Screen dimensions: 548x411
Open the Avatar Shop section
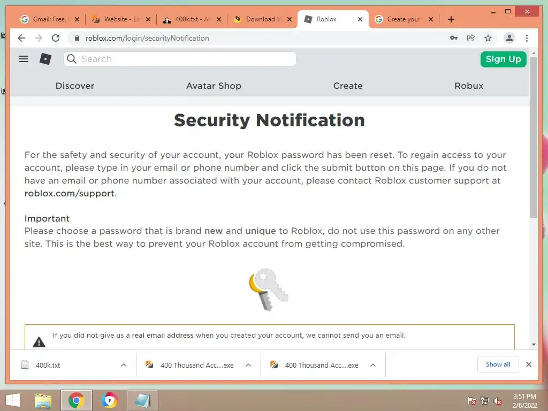[214, 86]
